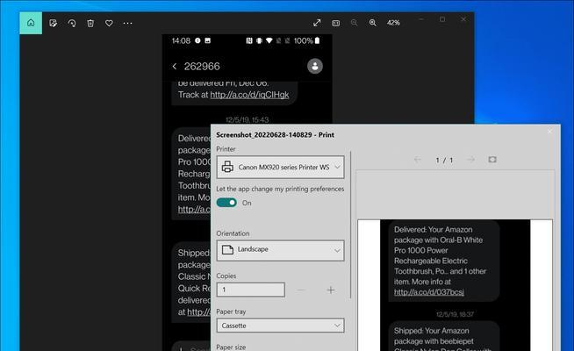Go to previous page in print preview
Viewport: 574px width, 351px height.
(x=417, y=160)
